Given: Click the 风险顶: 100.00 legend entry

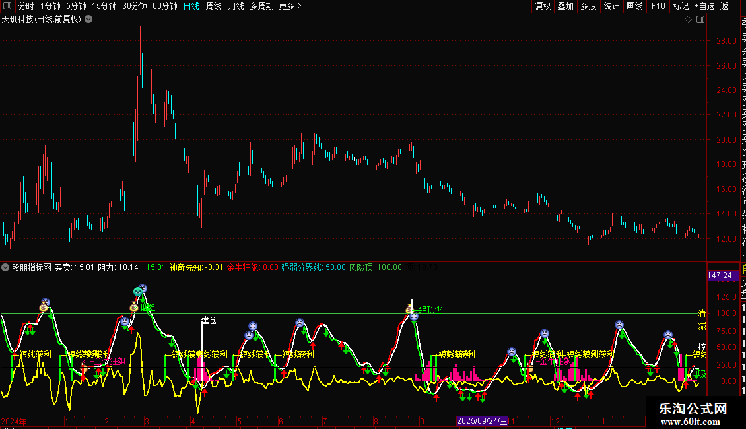Looking at the screenshot, I should tap(376, 267).
